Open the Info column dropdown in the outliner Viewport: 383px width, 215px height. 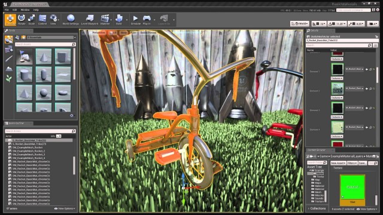[59, 136]
